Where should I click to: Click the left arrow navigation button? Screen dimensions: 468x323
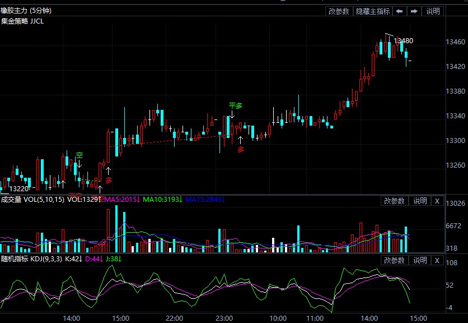(400, 11)
